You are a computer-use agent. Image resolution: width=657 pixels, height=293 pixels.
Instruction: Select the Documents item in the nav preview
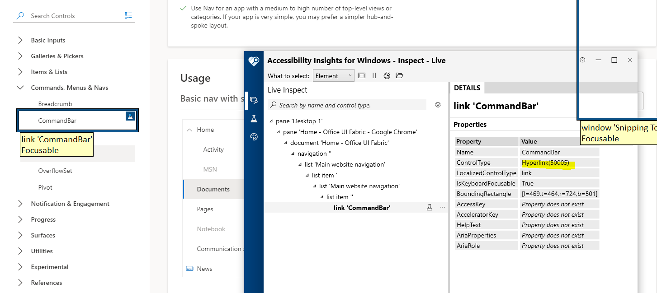pos(213,189)
